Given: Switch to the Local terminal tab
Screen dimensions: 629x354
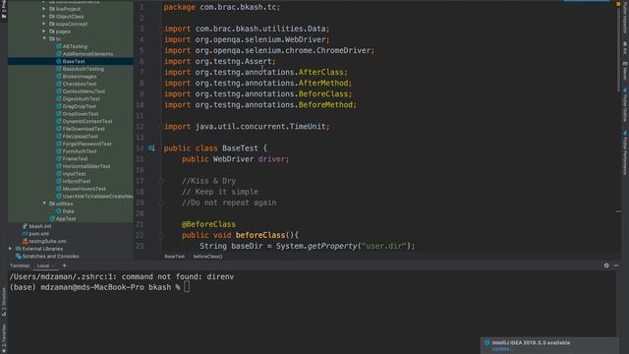Looking at the screenshot, I should tap(43, 265).
